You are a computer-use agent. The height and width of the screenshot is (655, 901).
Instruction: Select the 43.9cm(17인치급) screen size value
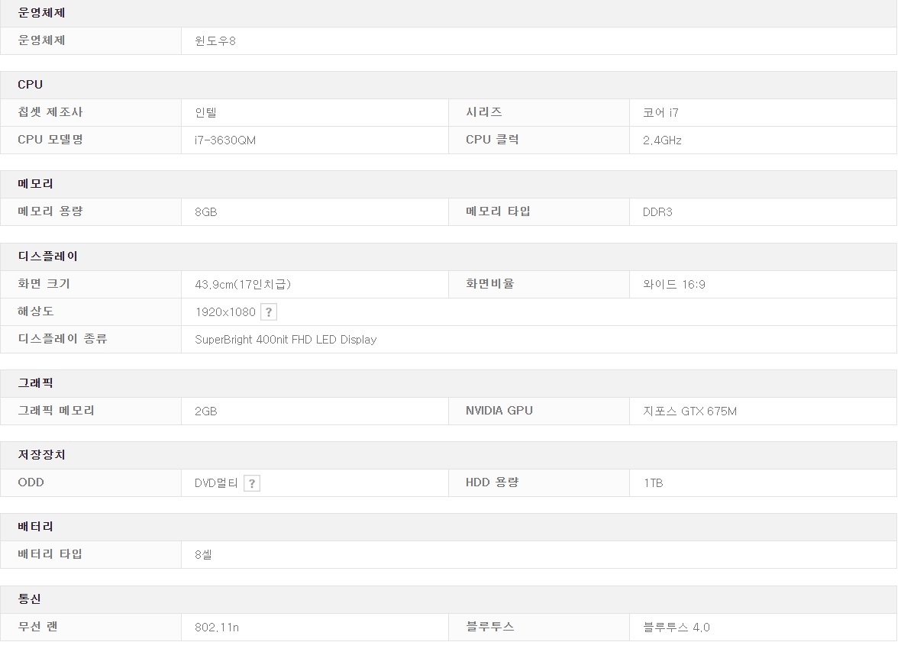coord(243,285)
